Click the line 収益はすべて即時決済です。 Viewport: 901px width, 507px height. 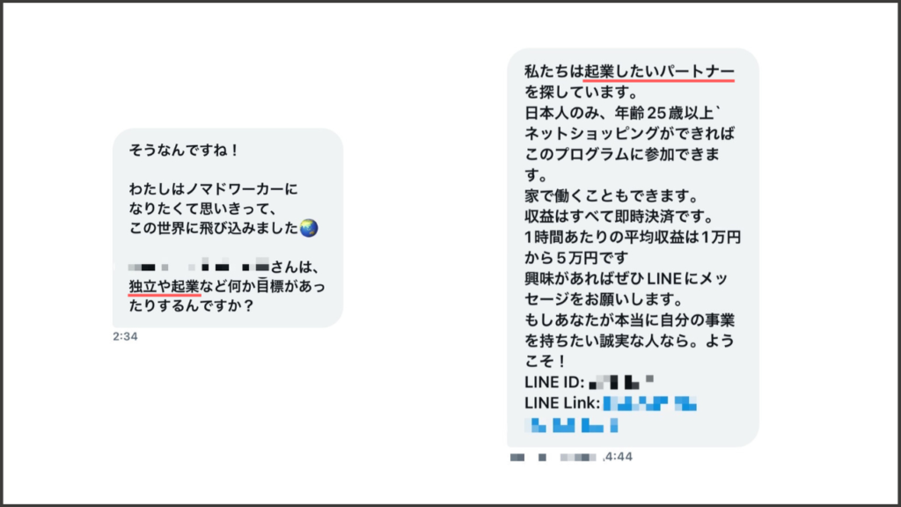click(x=619, y=217)
